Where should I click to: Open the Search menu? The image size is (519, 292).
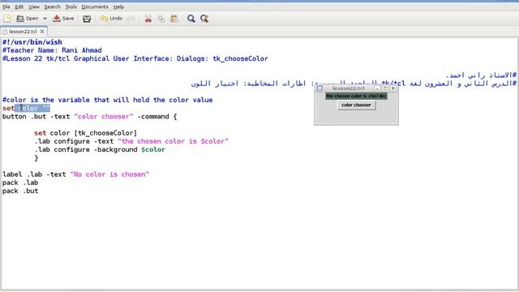(x=52, y=6)
